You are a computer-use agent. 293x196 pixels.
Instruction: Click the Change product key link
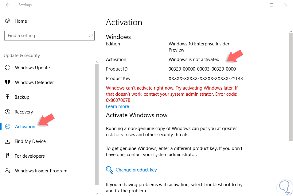(x=136, y=170)
